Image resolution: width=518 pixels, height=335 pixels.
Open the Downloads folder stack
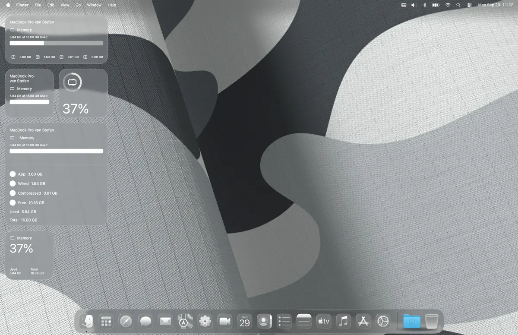(412, 321)
